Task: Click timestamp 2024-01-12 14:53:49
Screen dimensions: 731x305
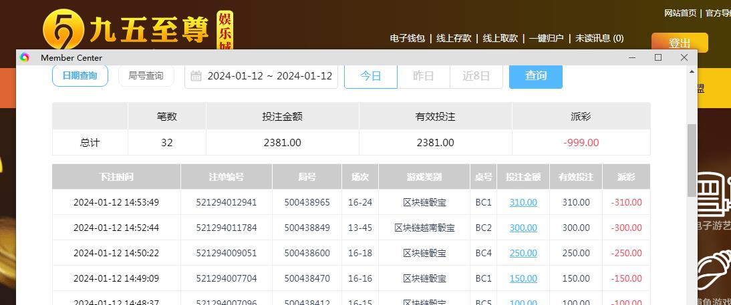Action: (x=116, y=203)
